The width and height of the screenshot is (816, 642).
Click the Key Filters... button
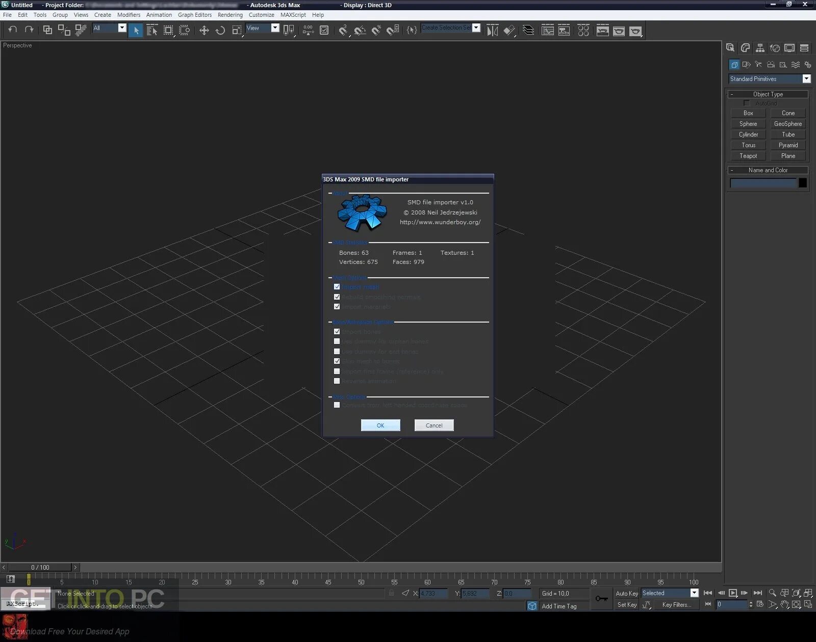click(677, 605)
